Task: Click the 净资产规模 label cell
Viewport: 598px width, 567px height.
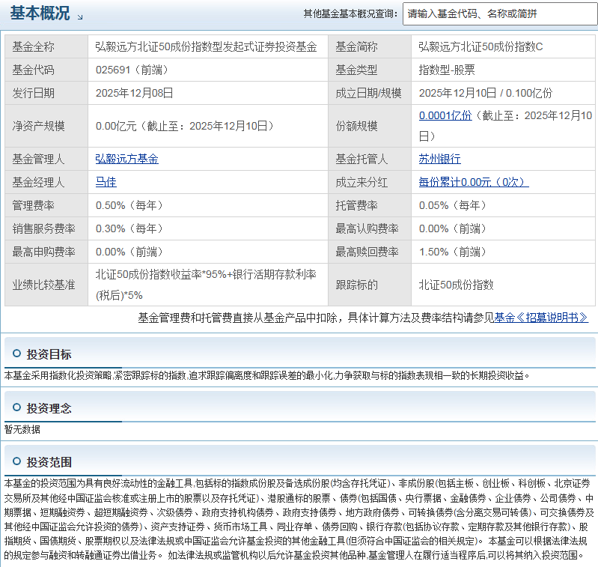Action: coord(46,126)
